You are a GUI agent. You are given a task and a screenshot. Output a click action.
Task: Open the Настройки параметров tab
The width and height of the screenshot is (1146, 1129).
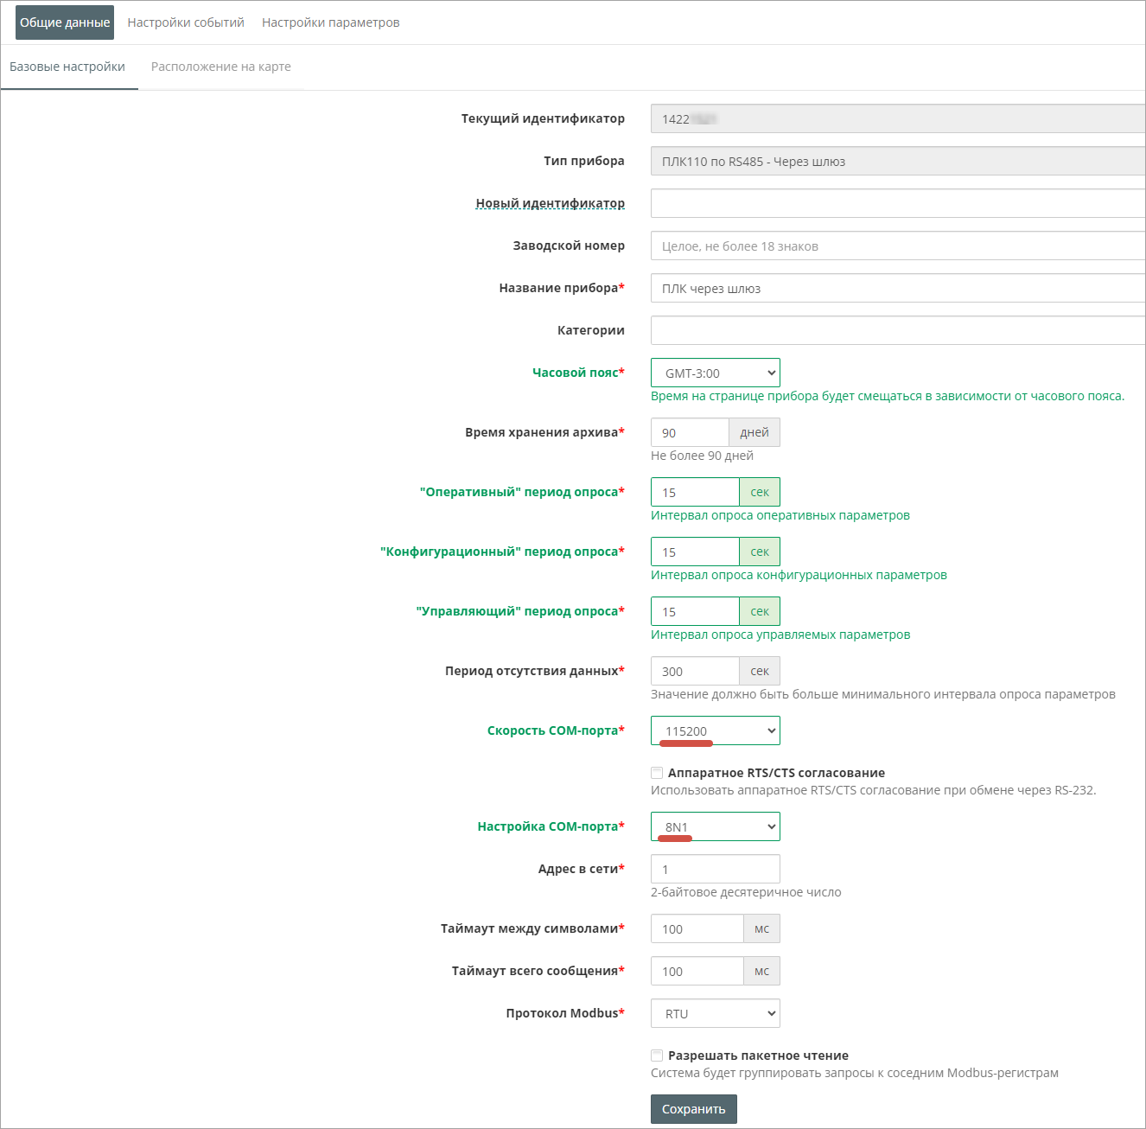(330, 22)
